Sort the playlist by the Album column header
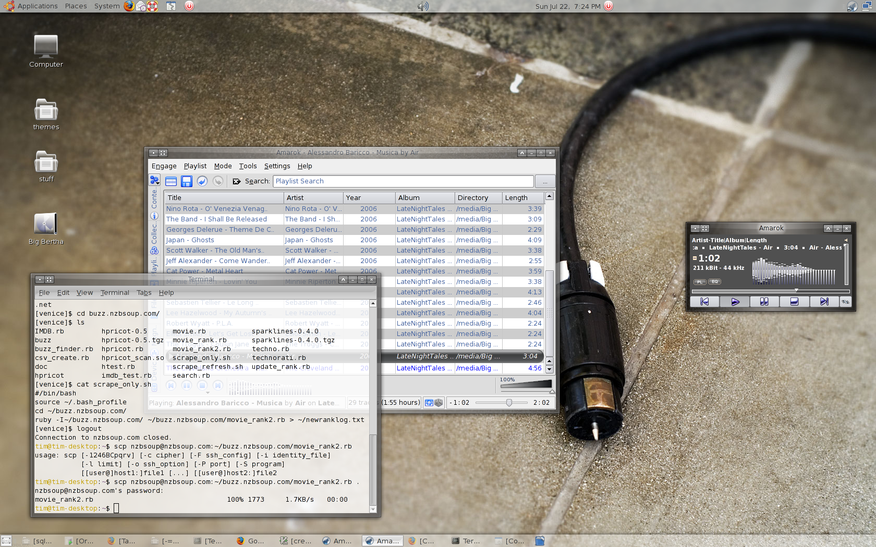 point(425,198)
